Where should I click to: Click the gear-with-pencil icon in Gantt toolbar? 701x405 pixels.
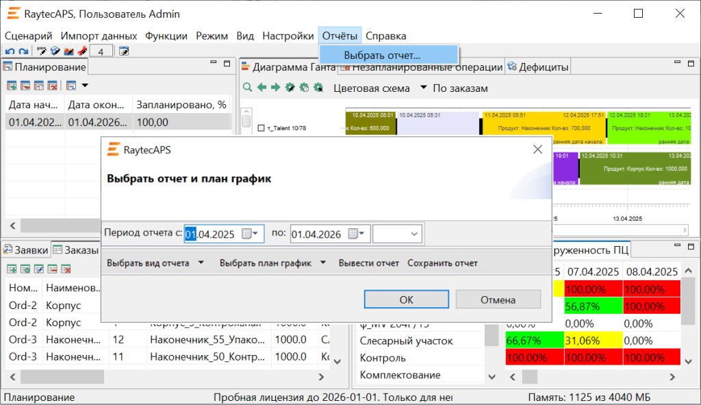[x=290, y=88]
